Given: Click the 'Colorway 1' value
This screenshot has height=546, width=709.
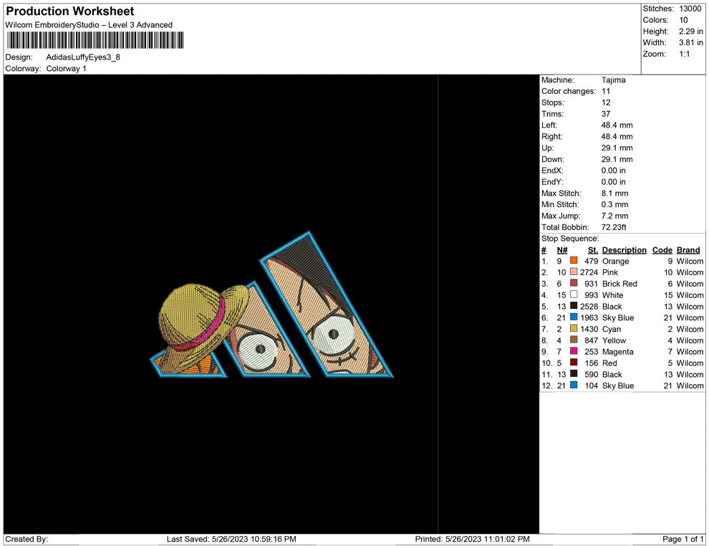Looking at the screenshot, I should click(66, 69).
